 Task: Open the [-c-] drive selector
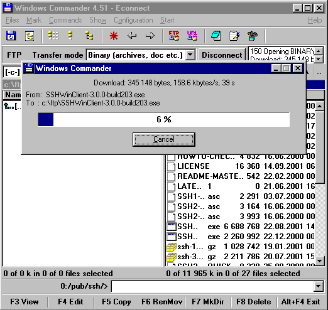[12, 72]
